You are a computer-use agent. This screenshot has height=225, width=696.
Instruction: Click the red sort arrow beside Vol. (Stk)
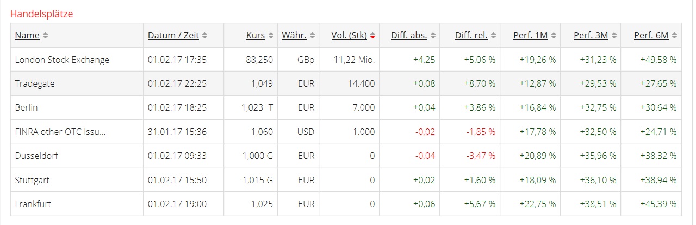tap(372, 36)
